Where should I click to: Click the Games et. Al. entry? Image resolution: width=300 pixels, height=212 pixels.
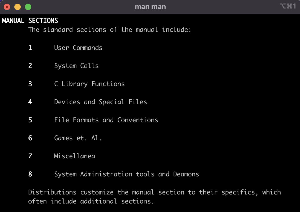[78, 138]
